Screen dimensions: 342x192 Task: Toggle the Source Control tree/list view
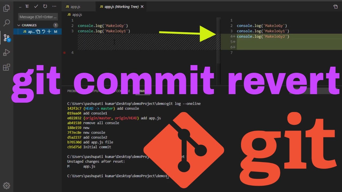tap(27, 6)
